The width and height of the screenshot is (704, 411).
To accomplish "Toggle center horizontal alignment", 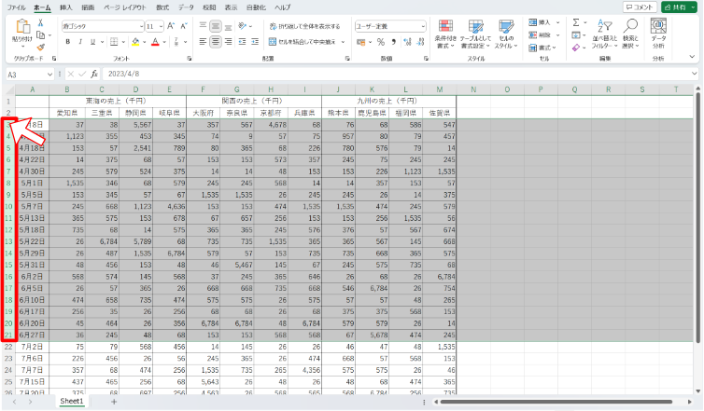I will pos(216,42).
